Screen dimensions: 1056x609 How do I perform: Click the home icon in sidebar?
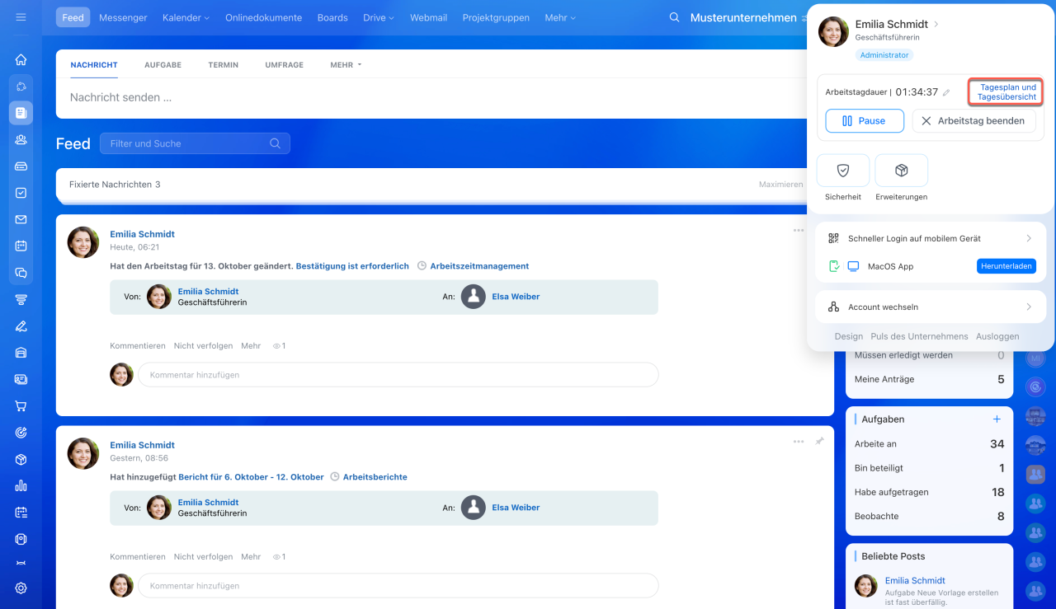pos(21,59)
